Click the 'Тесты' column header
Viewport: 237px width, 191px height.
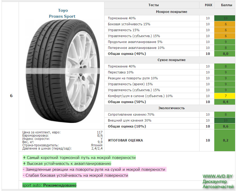coord(153,5)
